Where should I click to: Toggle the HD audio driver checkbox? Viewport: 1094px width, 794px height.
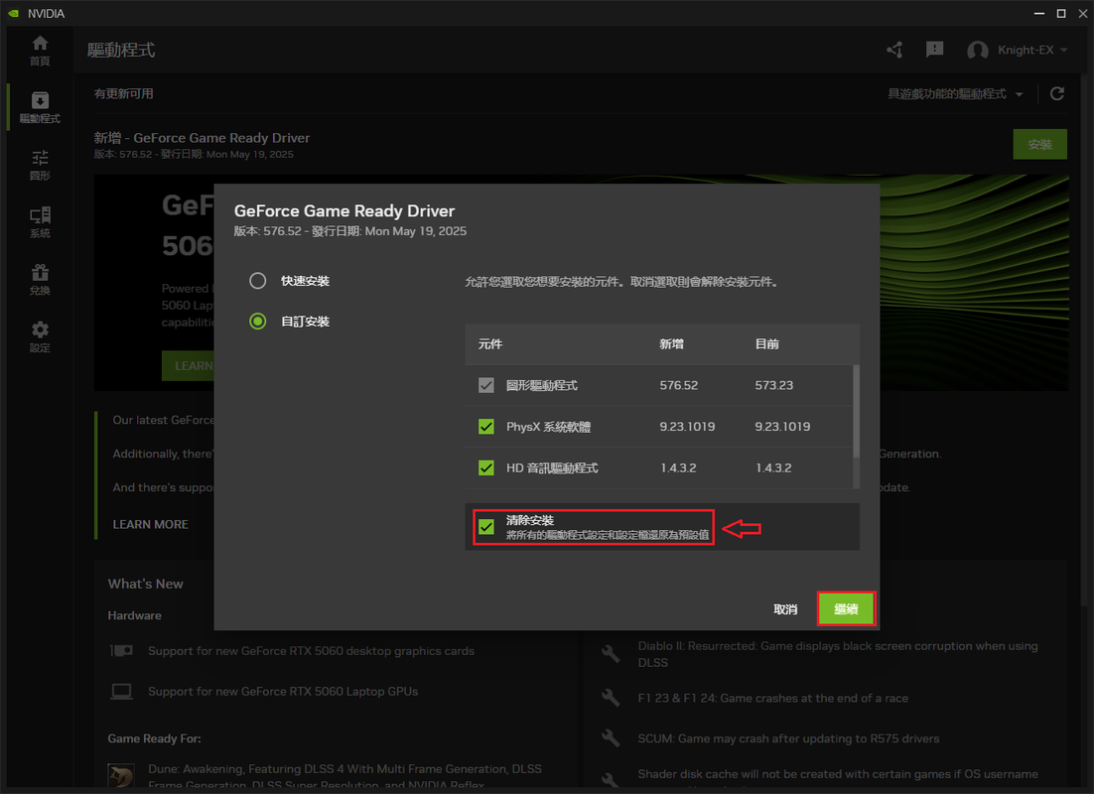[486, 467]
